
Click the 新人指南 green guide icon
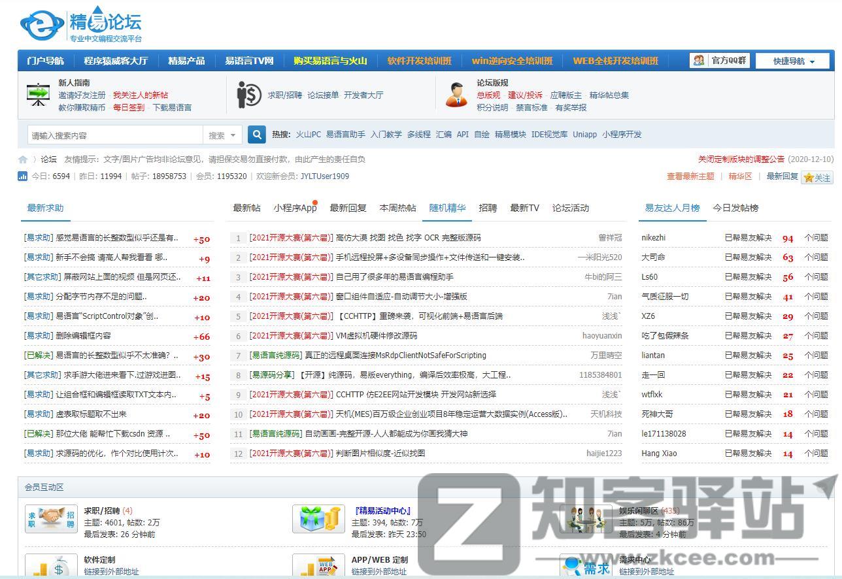point(37,94)
